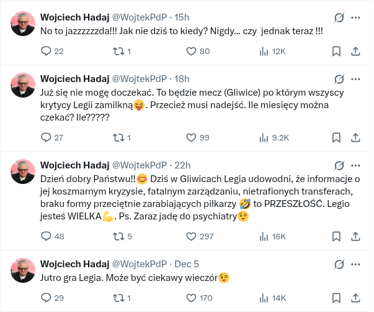
Task: Retweet the 'Dzień dobry Państwu' tweet
Action: click(118, 236)
